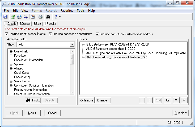The width and height of the screenshot is (195, 127).
Task: Click the blue question mark help icon
Action: click(56, 17)
